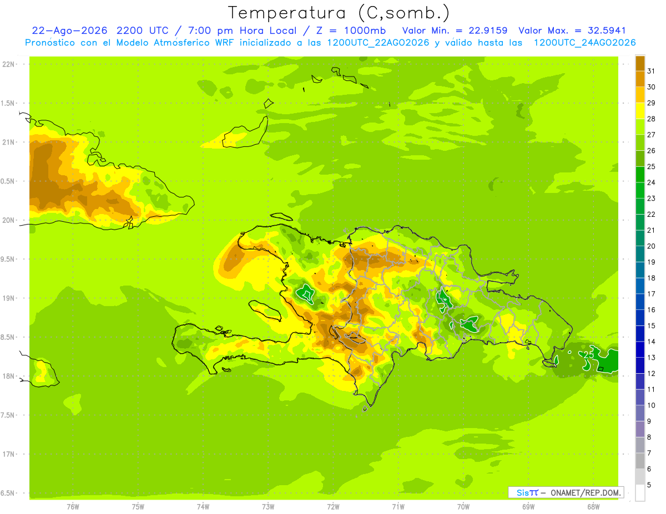This screenshot has height=514, width=666.
Task: Click 'Valor Max. = 32.5941' text
Action: (572, 30)
